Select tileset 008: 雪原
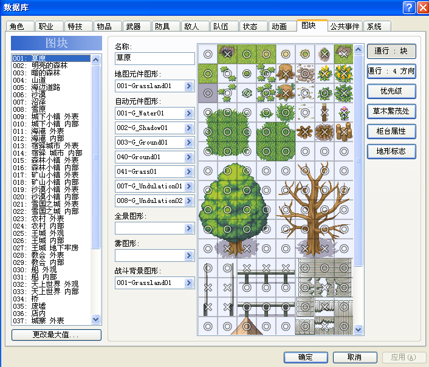429x367 pixels. [x=51, y=109]
